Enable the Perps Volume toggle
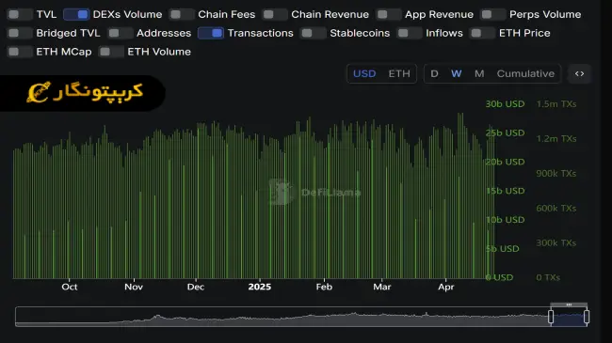Viewport: 612px width, 343px height. coord(492,14)
